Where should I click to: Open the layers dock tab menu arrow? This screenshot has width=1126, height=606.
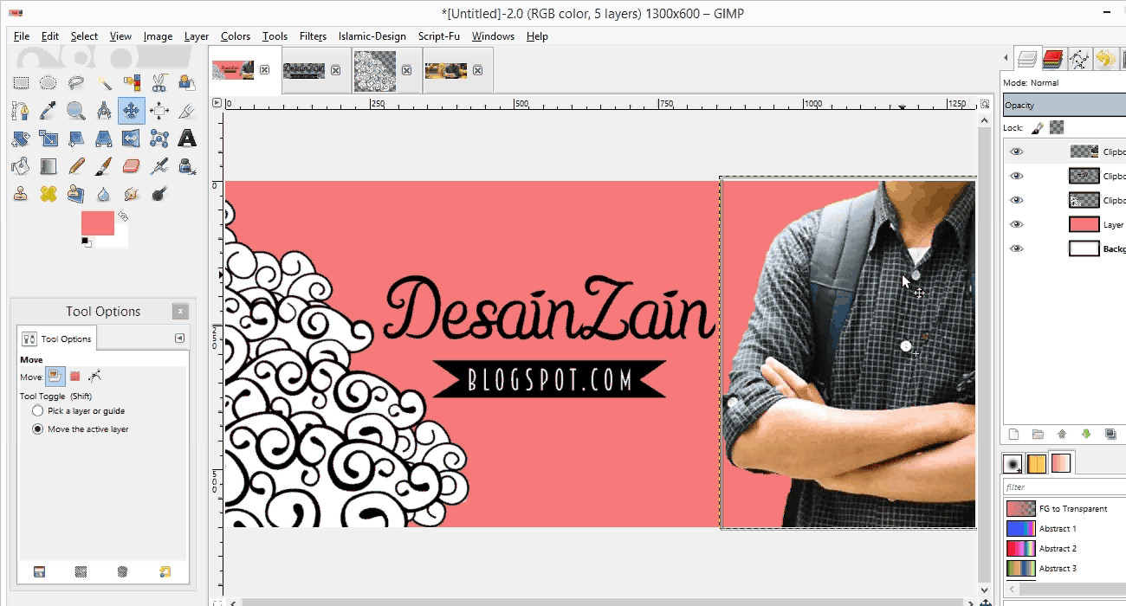coord(1006,59)
